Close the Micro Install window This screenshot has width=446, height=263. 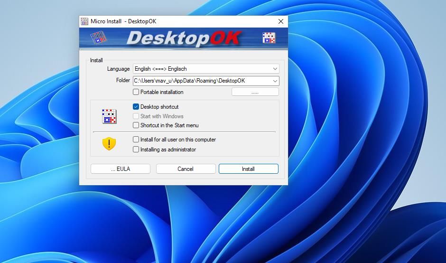(x=280, y=21)
